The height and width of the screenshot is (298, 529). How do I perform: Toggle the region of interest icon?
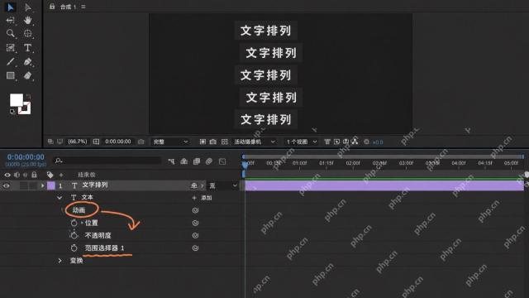(203, 142)
